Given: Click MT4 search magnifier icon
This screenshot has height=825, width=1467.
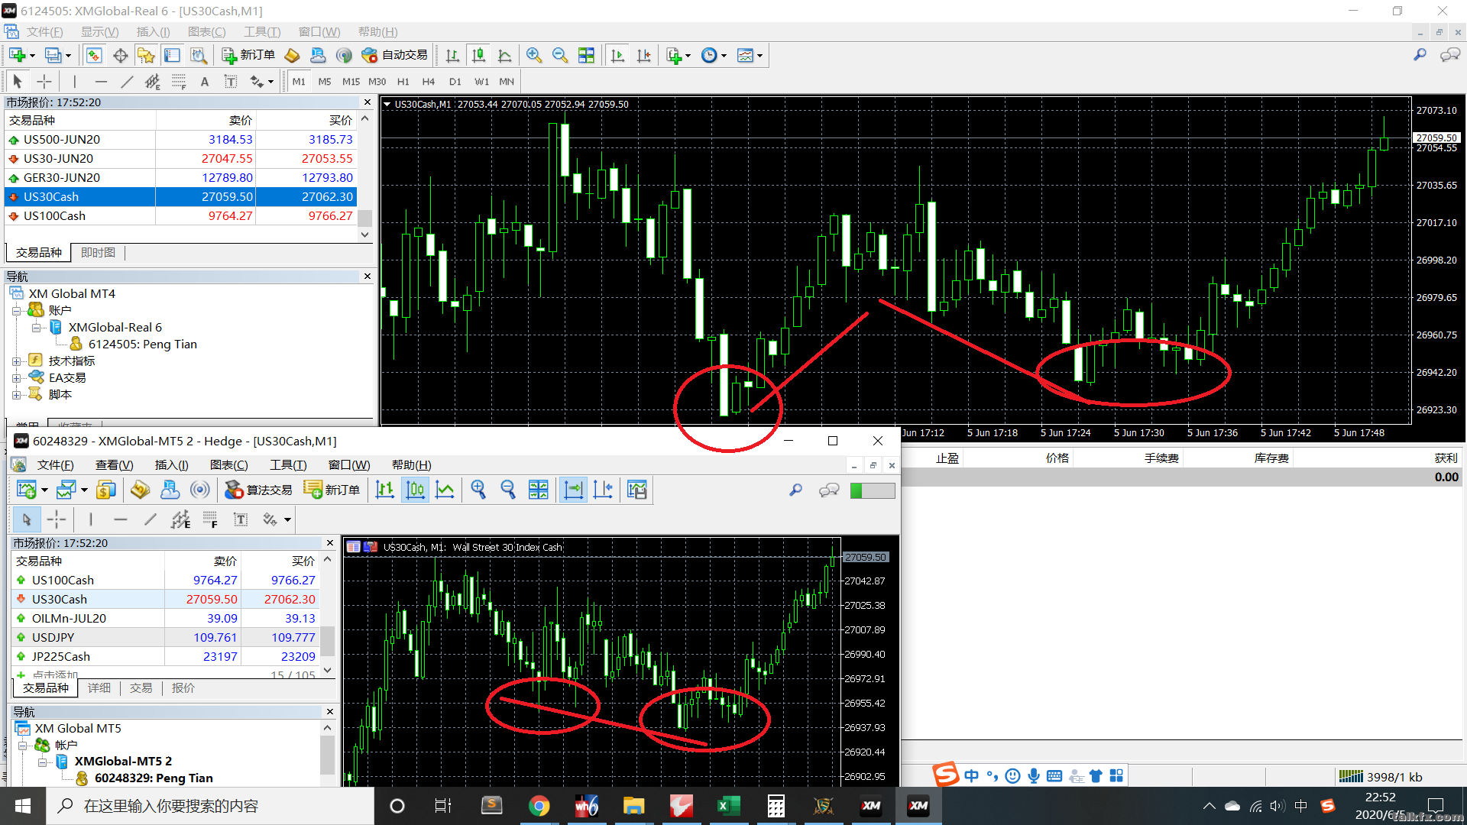Looking at the screenshot, I should pos(1420,55).
